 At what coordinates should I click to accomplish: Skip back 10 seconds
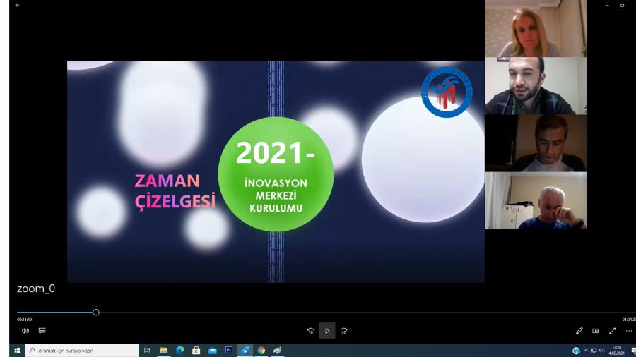point(310,330)
